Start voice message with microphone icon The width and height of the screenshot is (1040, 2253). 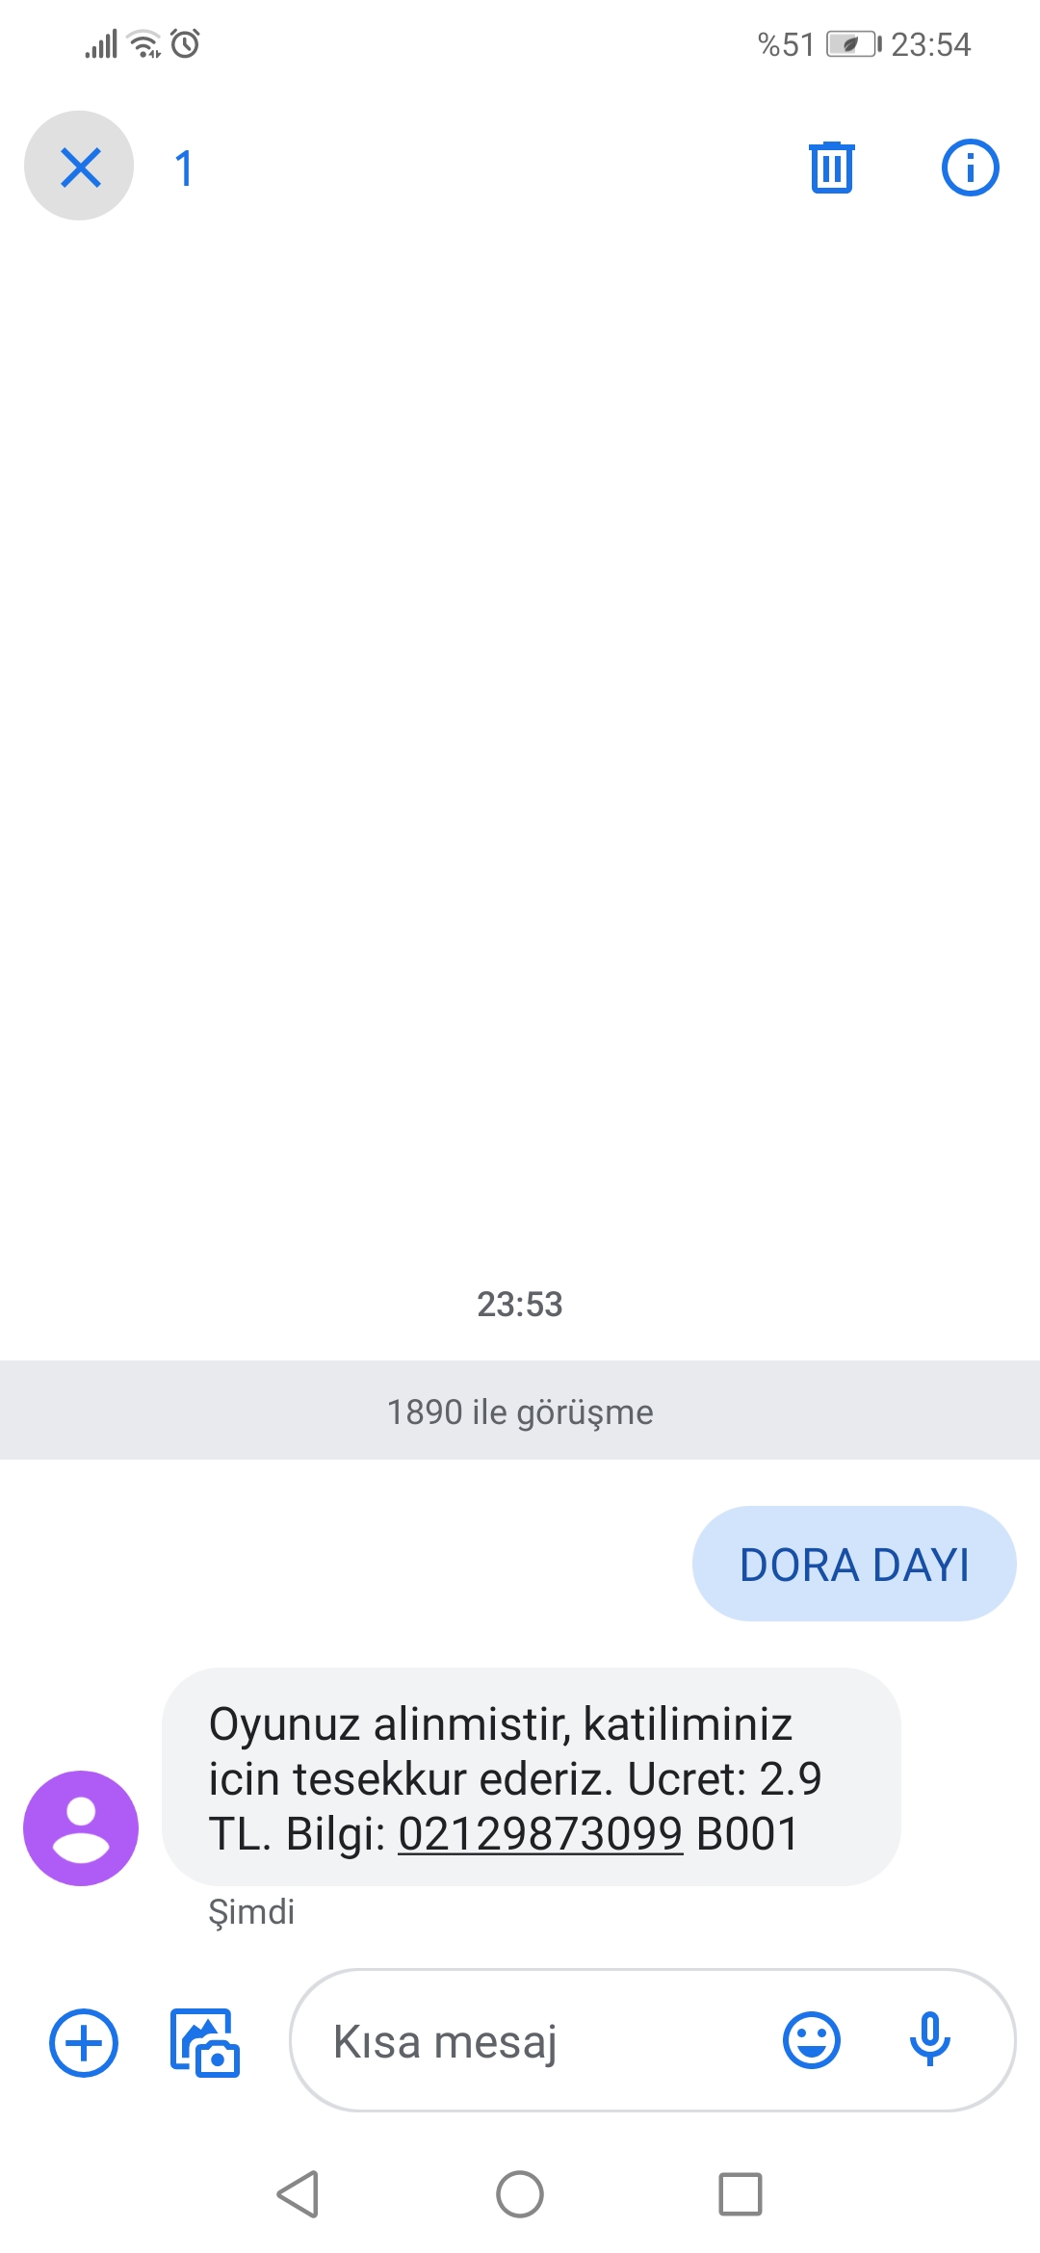[930, 2040]
